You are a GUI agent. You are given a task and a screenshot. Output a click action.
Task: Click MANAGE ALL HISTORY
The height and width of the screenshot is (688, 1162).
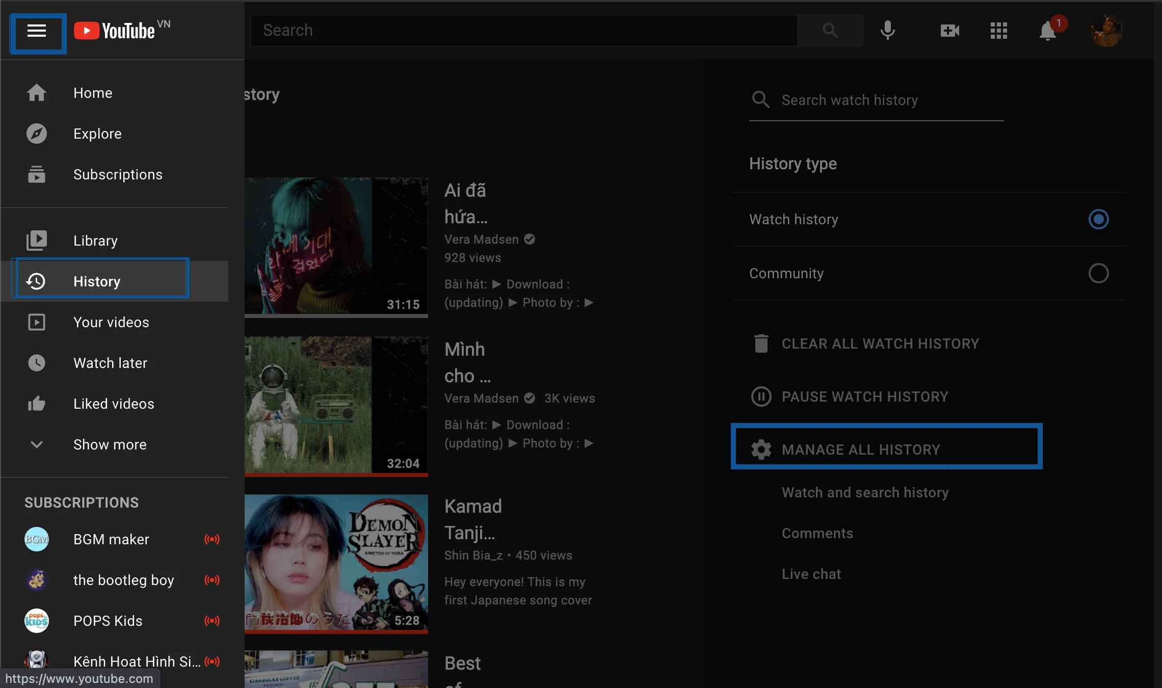(x=861, y=449)
